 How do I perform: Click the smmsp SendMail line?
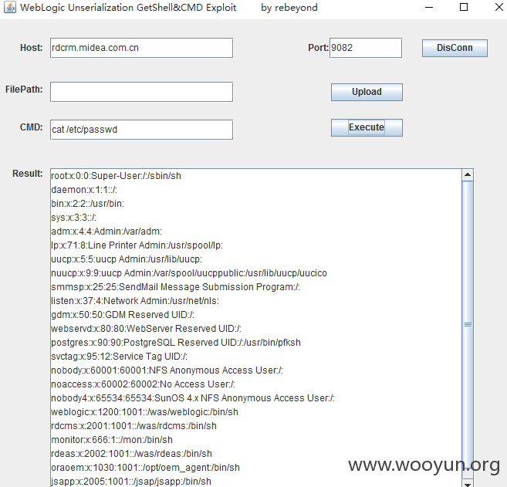tap(176, 287)
